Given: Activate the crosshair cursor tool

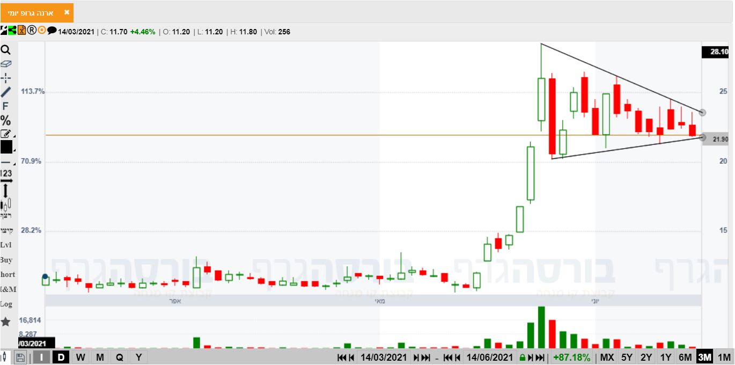Looking at the screenshot, I should click(x=6, y=78).
